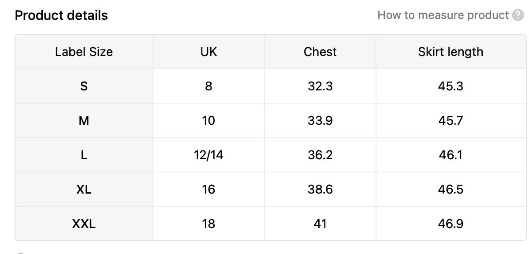
Task: Click the skirt length value 46.1
Action: 451,155
